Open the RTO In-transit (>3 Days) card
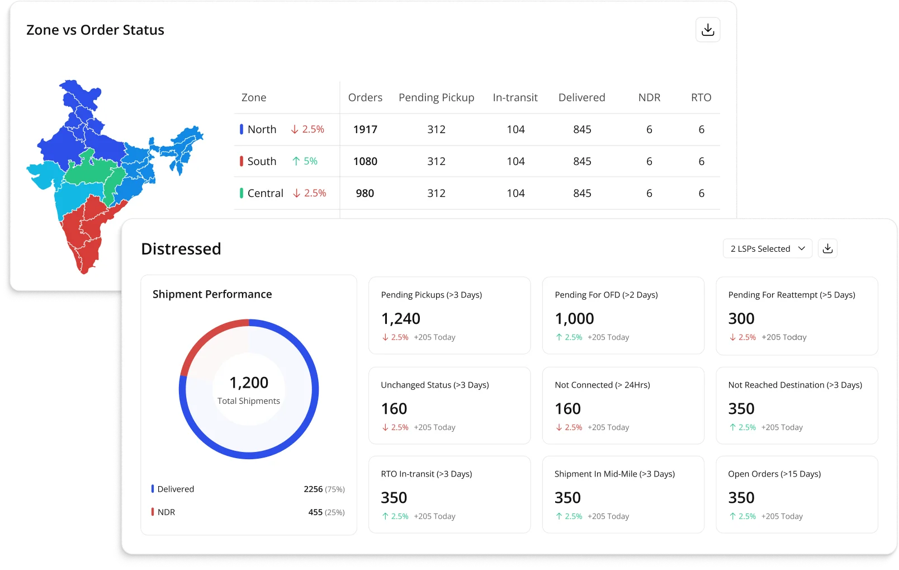 coord(449,494)
